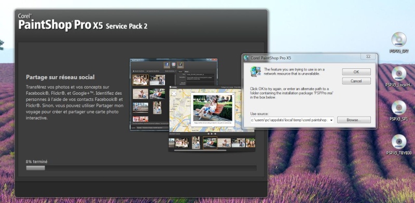Click the Facebook icon in the preview screenshot
The width and height of the screenshot is (415, 203).
coord(167,65)
